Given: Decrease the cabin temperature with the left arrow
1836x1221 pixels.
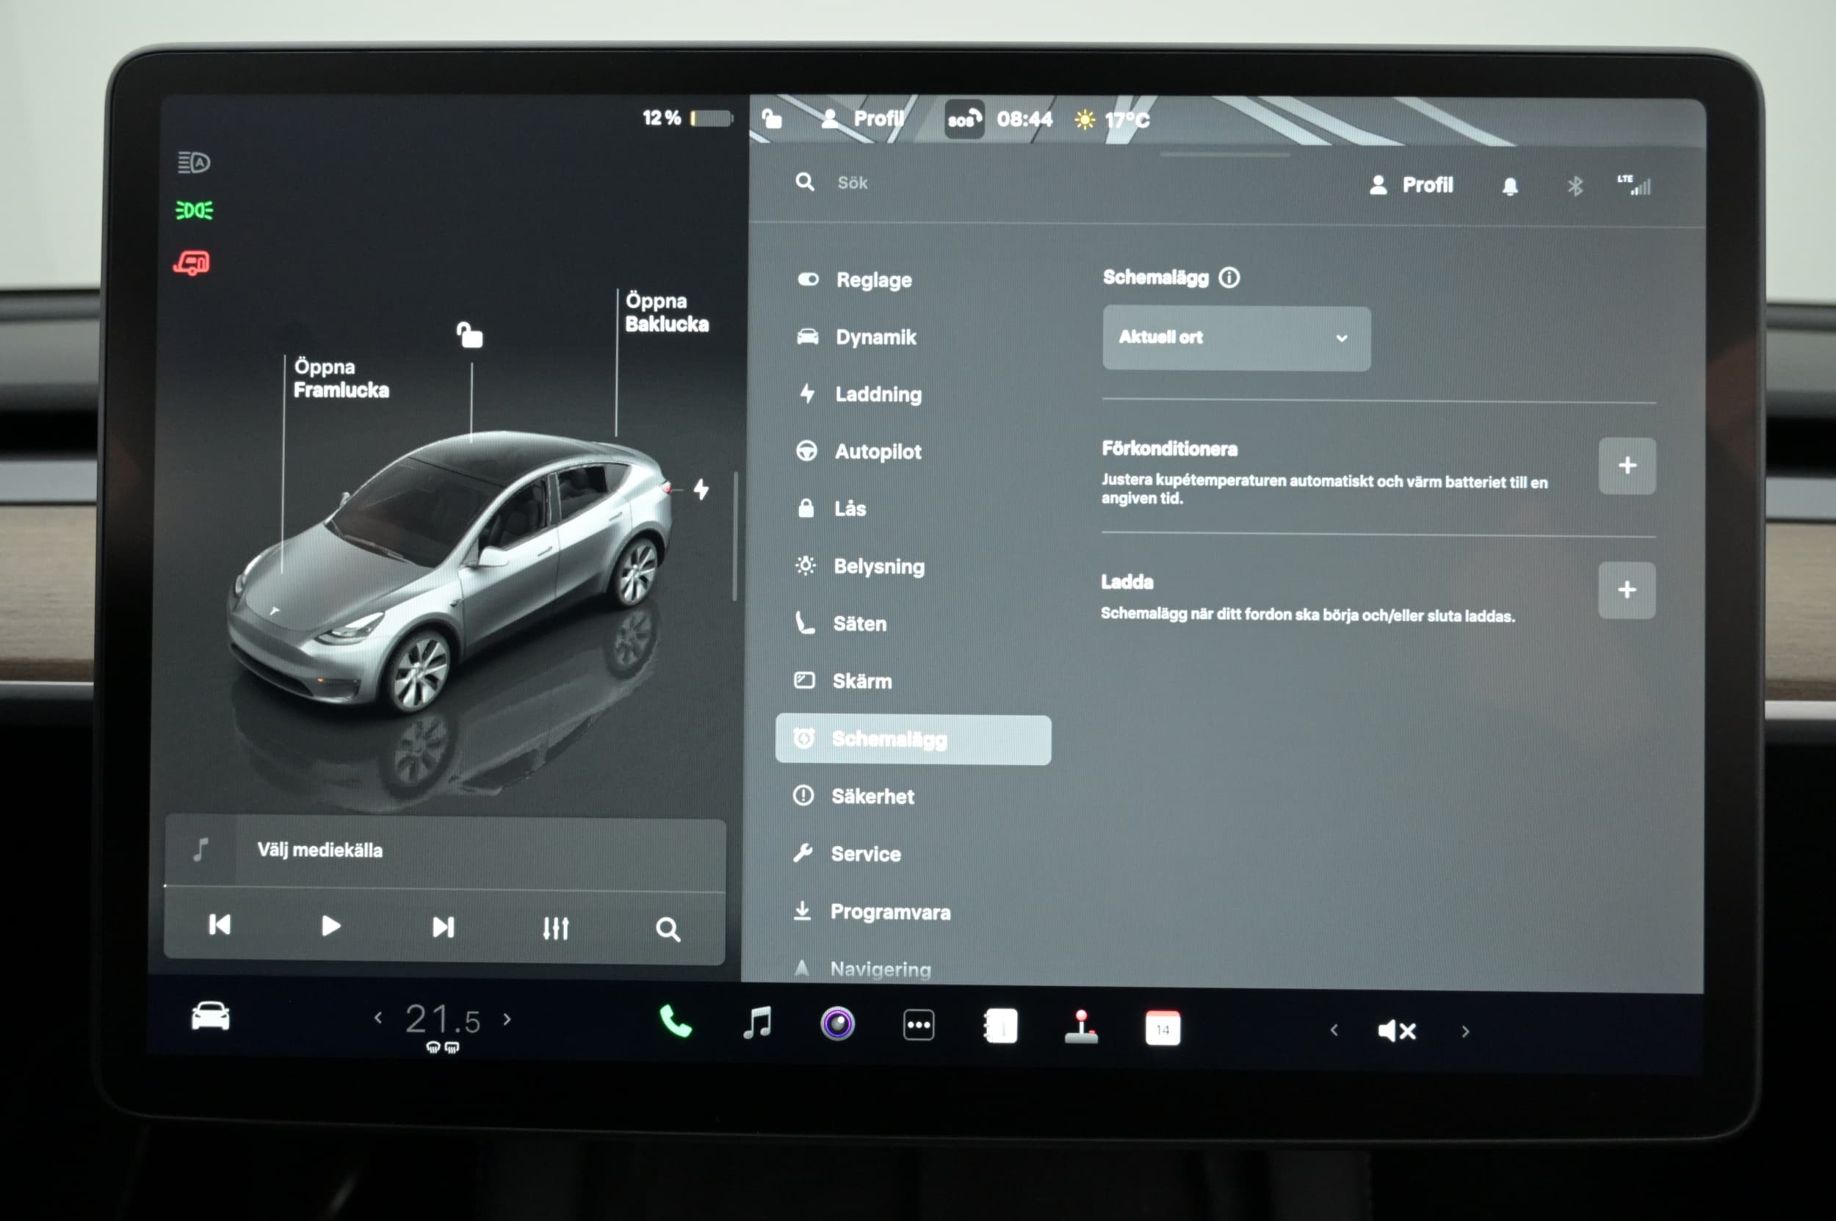Looking at the screenshot, I should tap(378, 1018).
